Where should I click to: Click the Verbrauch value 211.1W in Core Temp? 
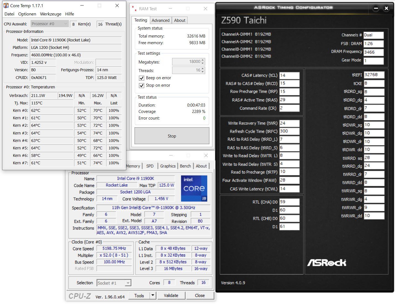tap(43, 96)
